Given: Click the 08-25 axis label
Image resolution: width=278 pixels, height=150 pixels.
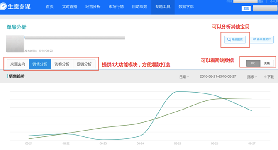Looking at the screenshot, I should pyautogui.click(x=178, y=143).
